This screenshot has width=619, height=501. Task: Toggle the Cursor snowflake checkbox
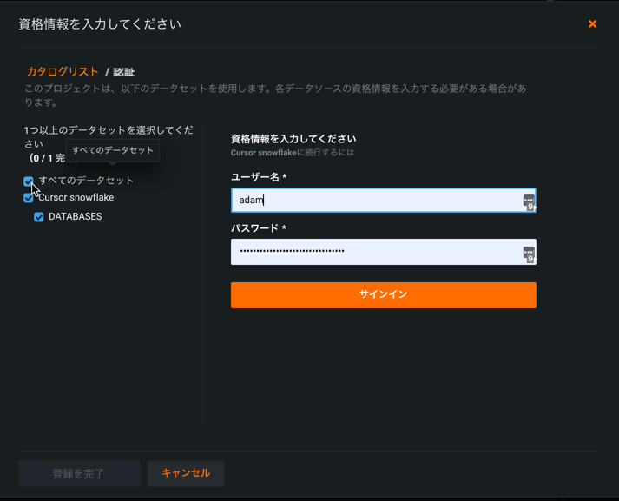pyautogui.click(x=29, y=198)
